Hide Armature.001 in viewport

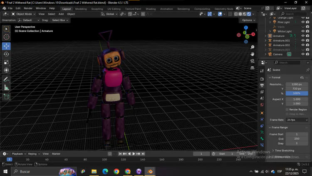[303, 40]
